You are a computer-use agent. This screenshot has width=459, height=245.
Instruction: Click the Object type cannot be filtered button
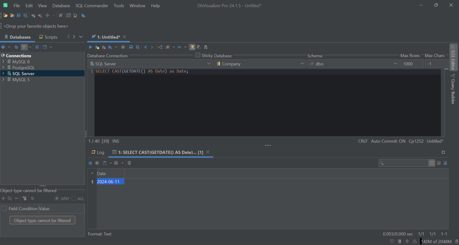tap(42, 220)
